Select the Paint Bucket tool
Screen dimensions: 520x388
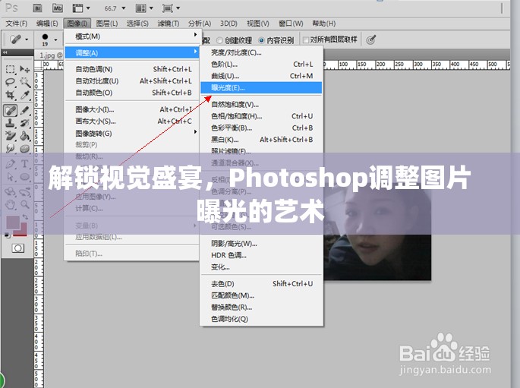pos(25,136)
